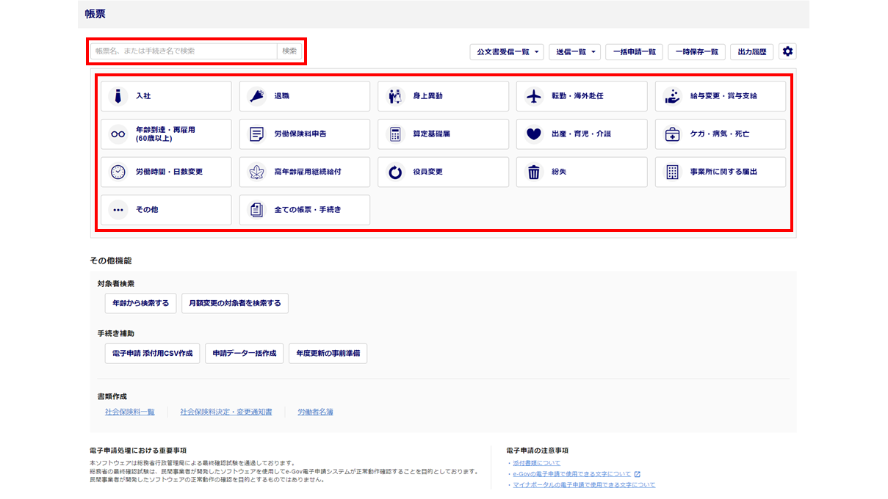Open 社会保険料決定・変更通知書 link

226,412
